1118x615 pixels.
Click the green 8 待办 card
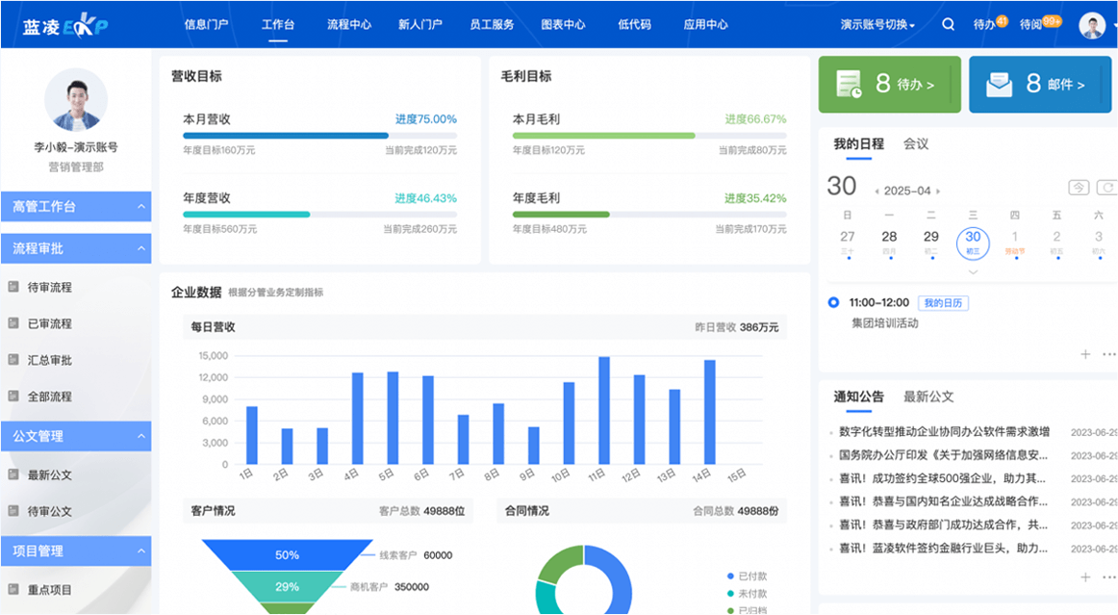point(889,85)
